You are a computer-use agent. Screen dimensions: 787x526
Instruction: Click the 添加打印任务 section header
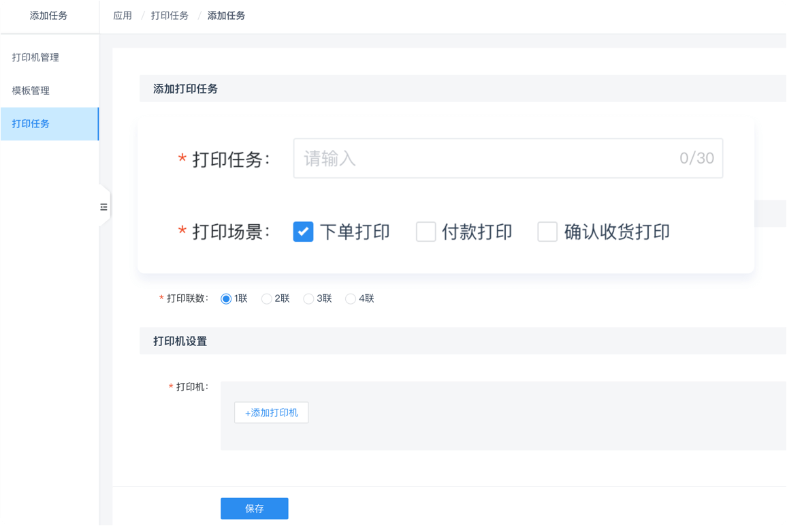[x=185, y=89]
